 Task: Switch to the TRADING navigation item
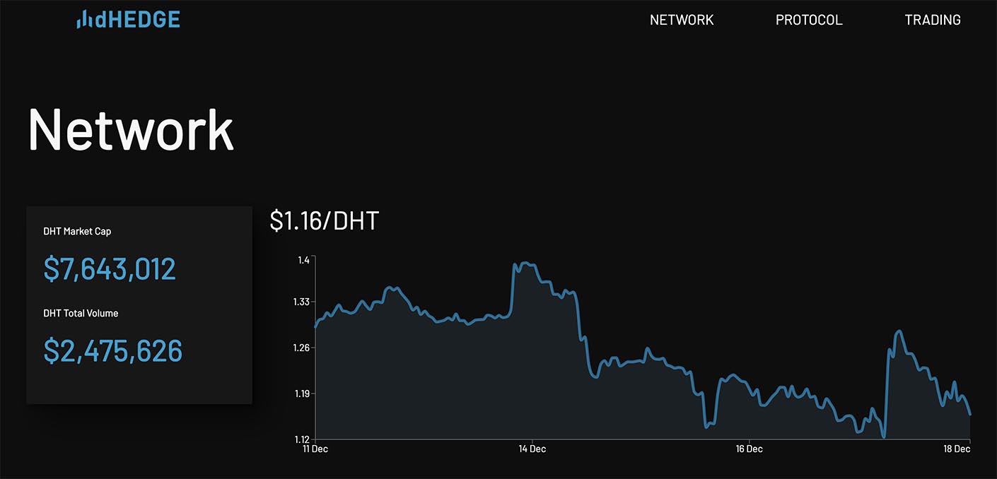pos(932,20)
